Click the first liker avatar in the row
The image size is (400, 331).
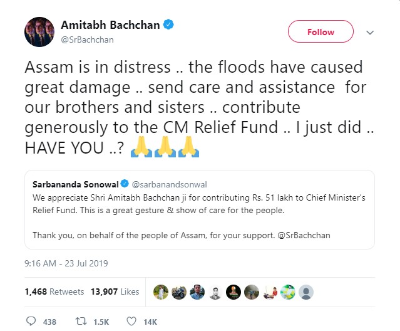pos(161,292)
